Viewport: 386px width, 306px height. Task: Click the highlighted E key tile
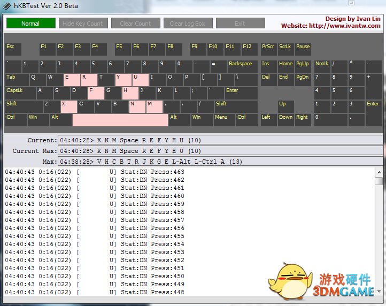(72, 80)
